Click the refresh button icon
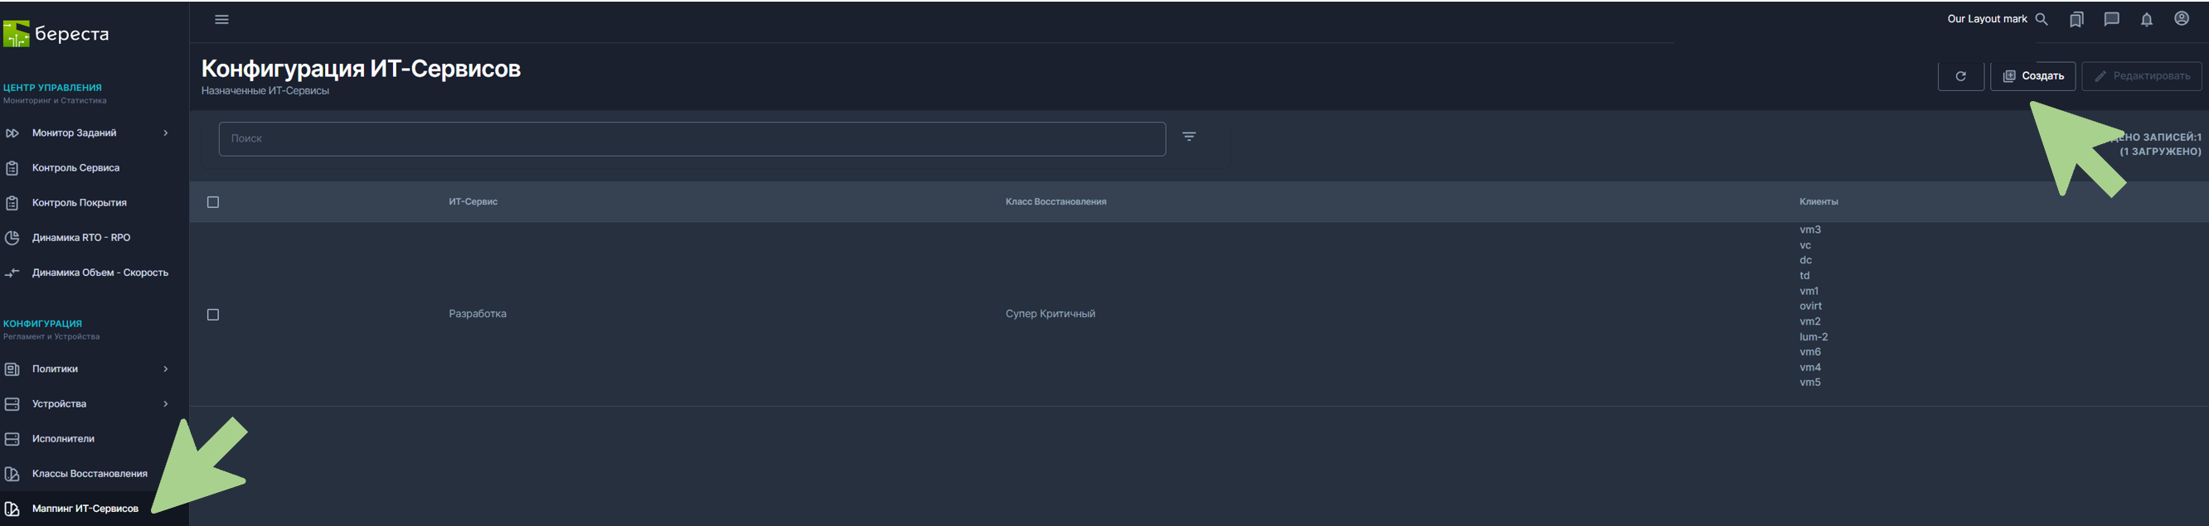 [1960, 76]
